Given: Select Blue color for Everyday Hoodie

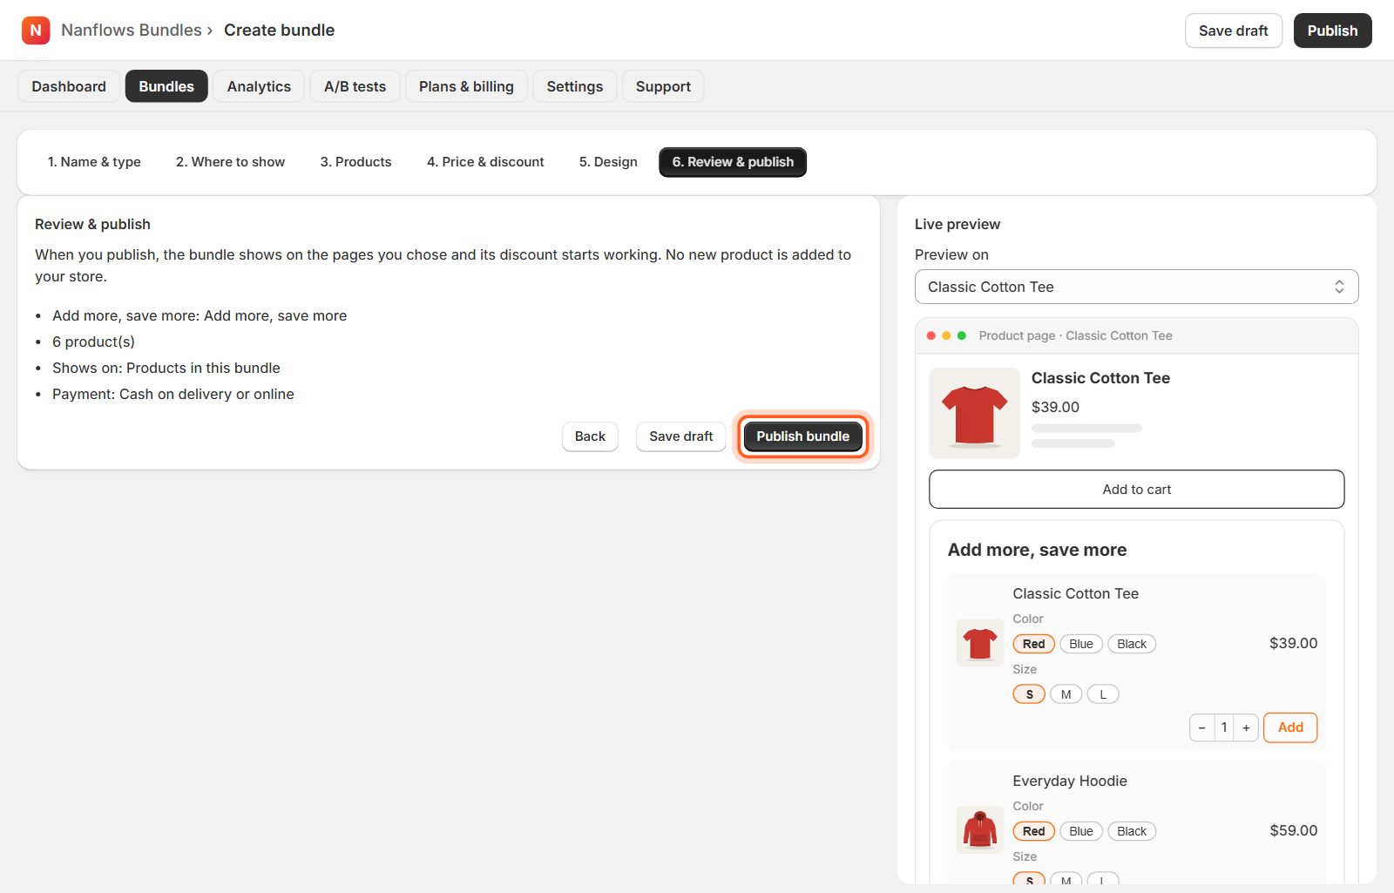Looking at the screenshot, I should (x=1081, y=831).
